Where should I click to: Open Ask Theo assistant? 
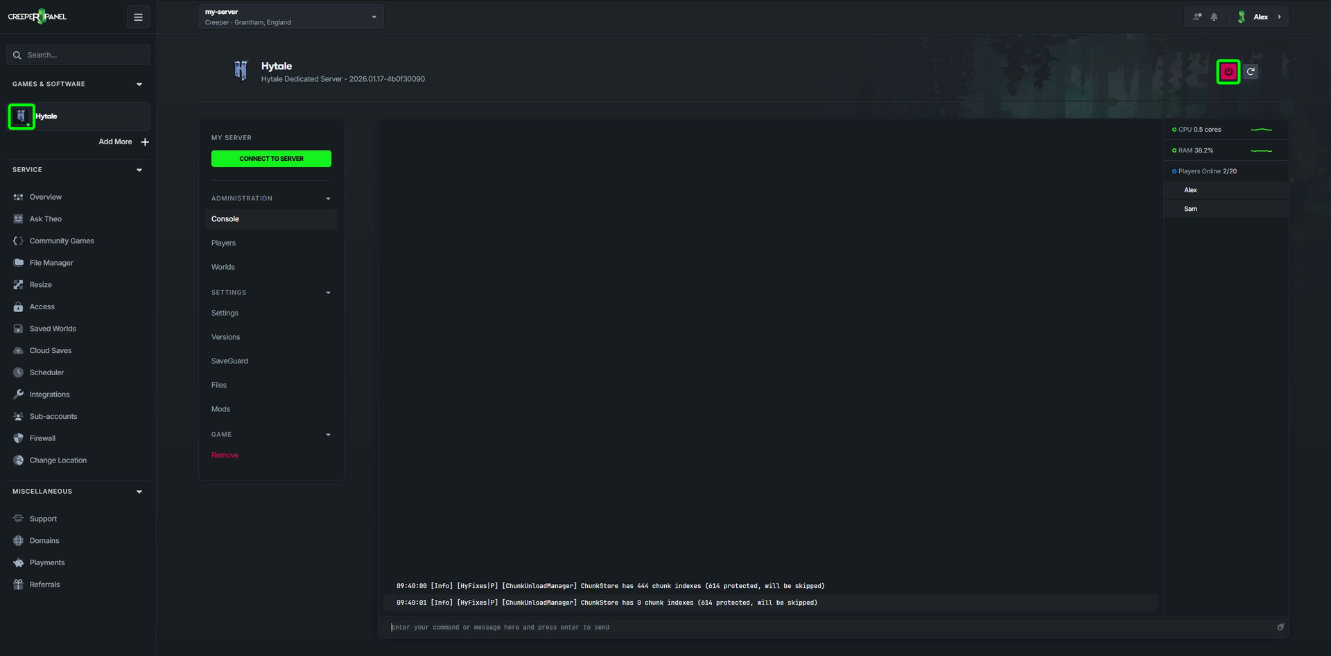(46, 219)
